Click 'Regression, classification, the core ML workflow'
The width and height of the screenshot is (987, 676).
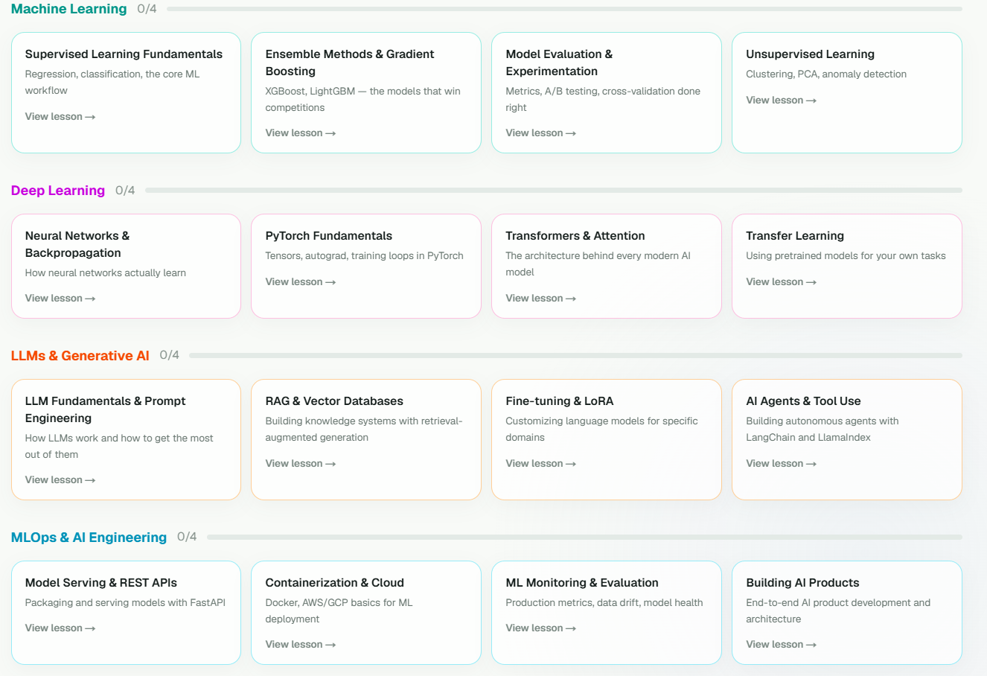(112, 83)
